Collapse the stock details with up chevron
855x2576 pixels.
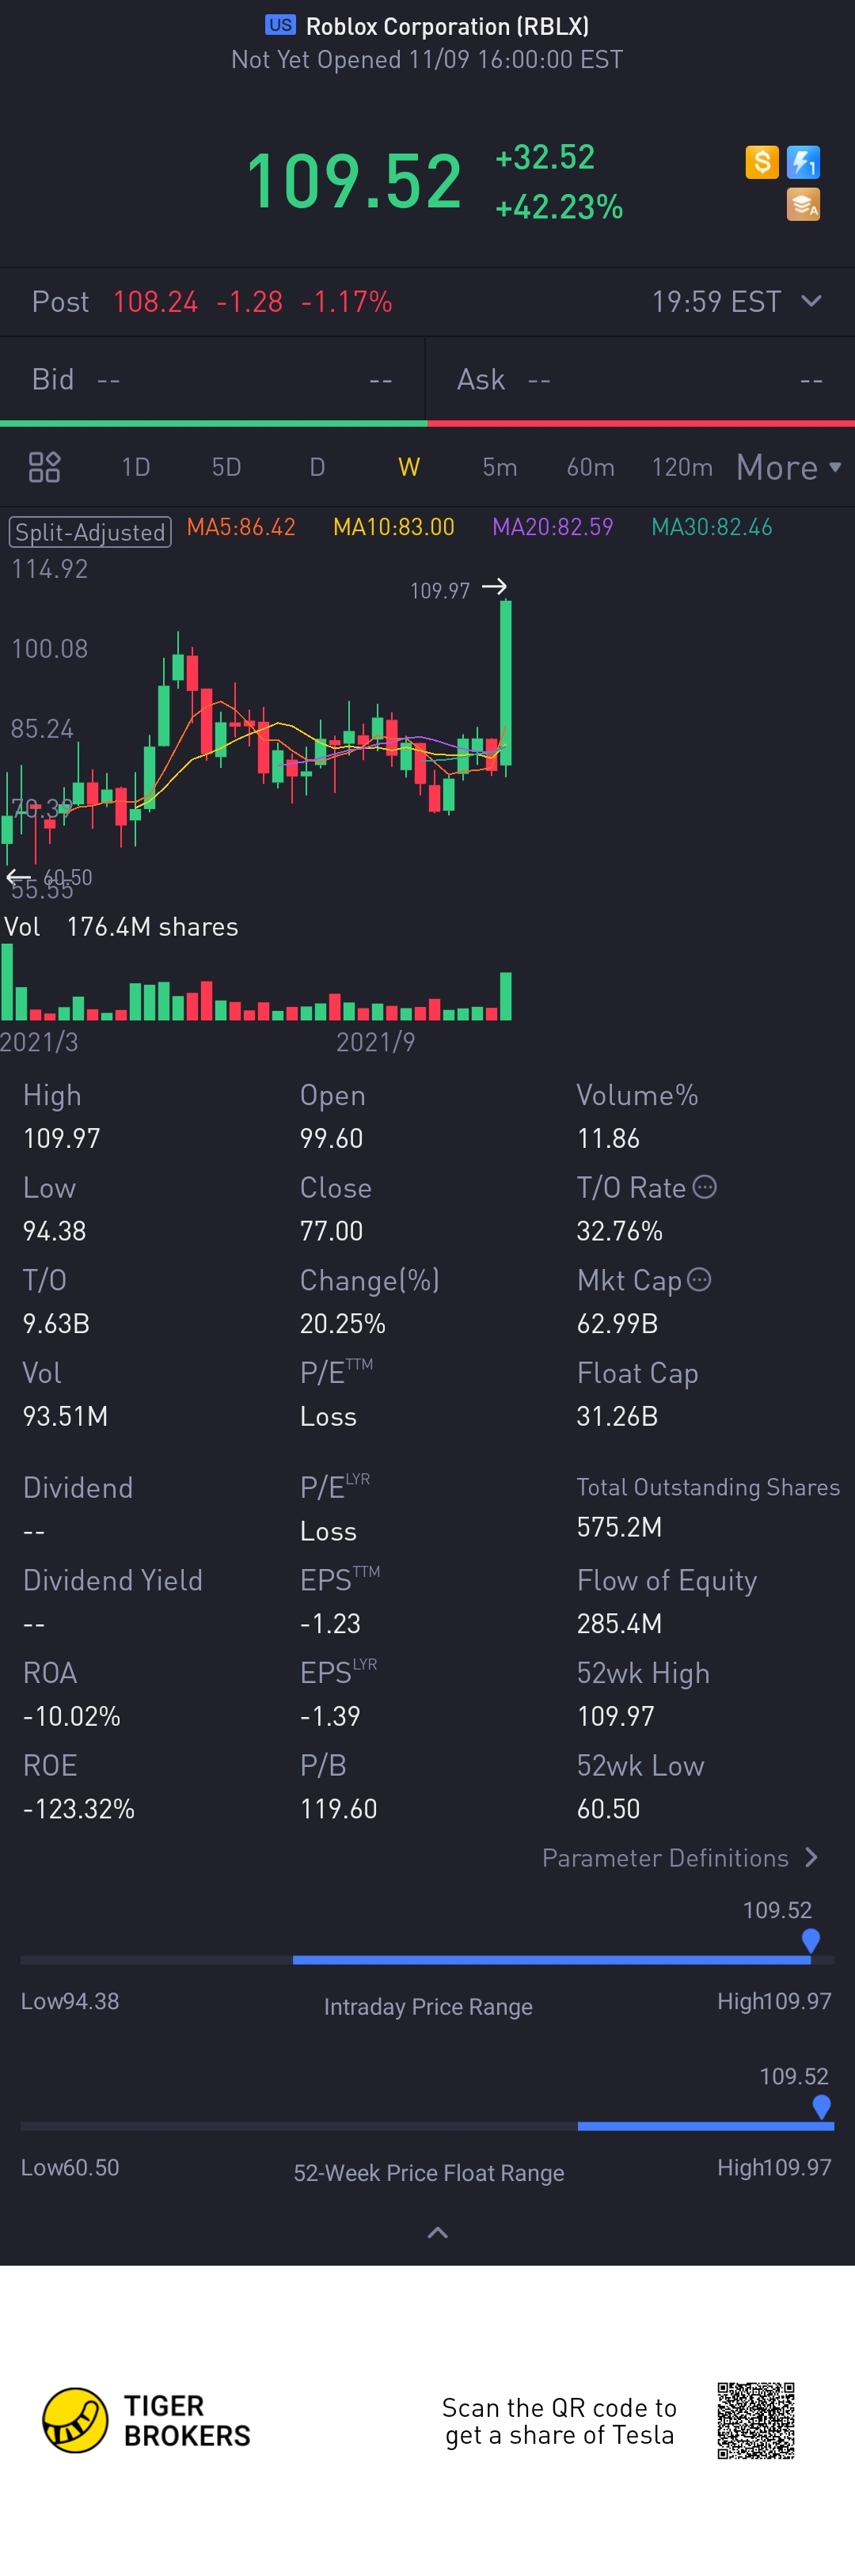(x=437, y=2232)
